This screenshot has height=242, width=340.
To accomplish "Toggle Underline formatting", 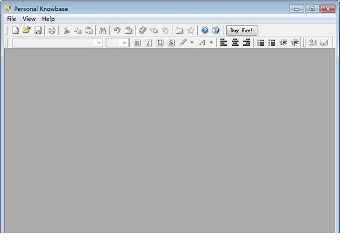I will pos(160,43).
